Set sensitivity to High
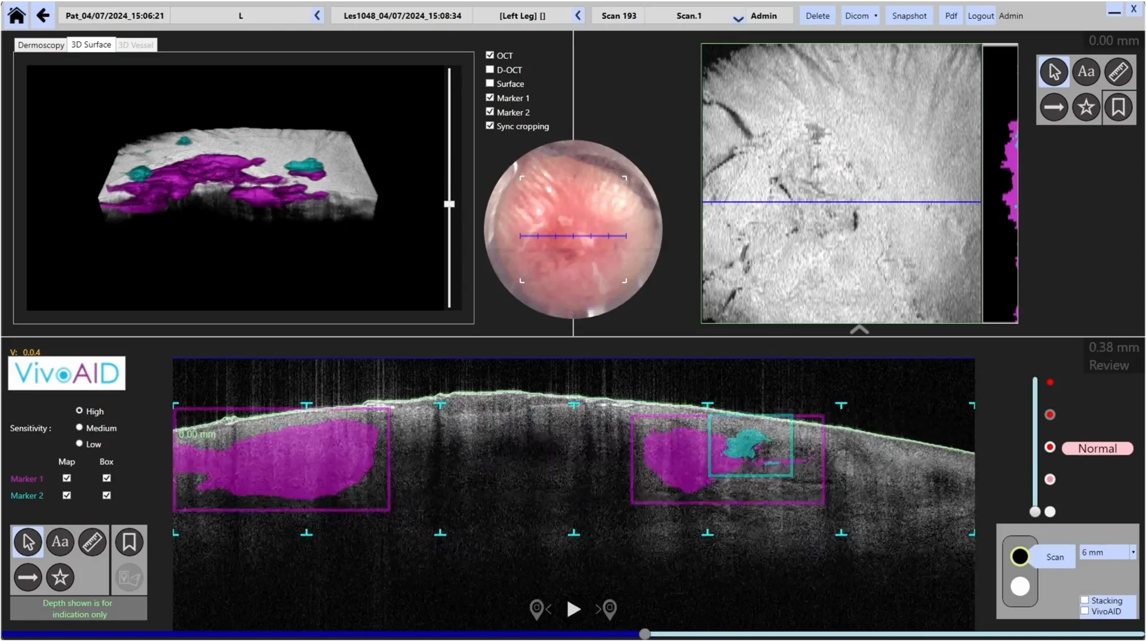1146x641 pixels. coord(79,411)
